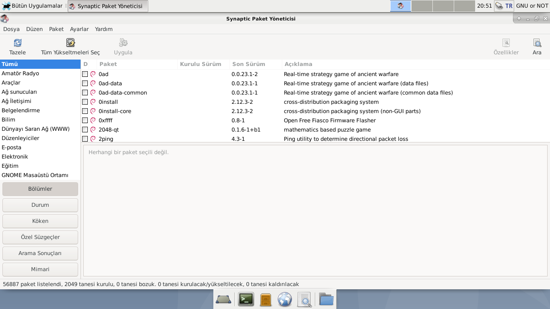Show Özel Süzgeçler custom filters
This screenshot has height=309, width=550.
[x=40, y=237]
